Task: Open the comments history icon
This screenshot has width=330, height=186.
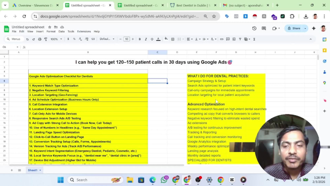Action: (x=264, y=28)
